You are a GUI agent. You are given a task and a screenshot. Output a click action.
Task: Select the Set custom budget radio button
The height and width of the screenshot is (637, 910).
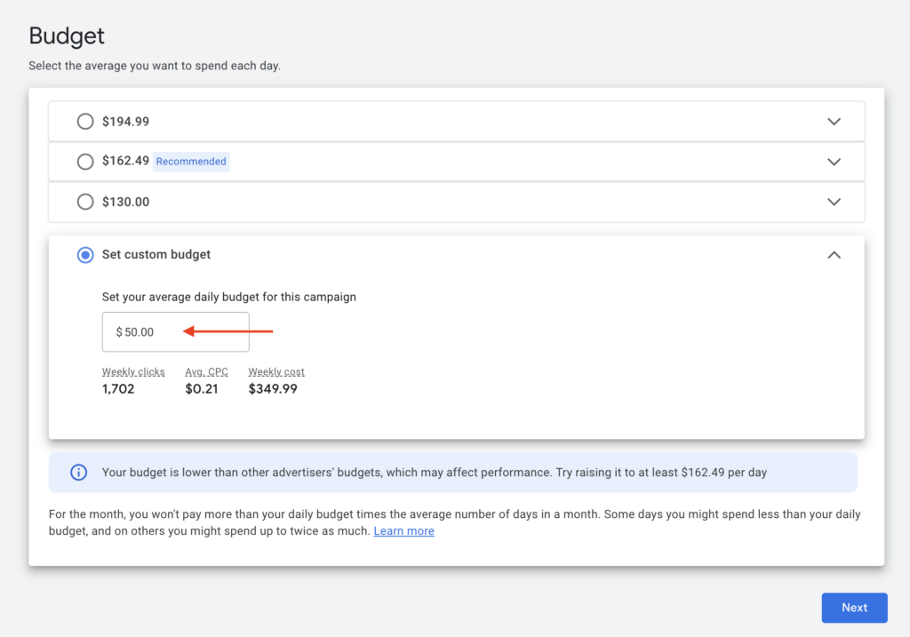pos(85,255)
